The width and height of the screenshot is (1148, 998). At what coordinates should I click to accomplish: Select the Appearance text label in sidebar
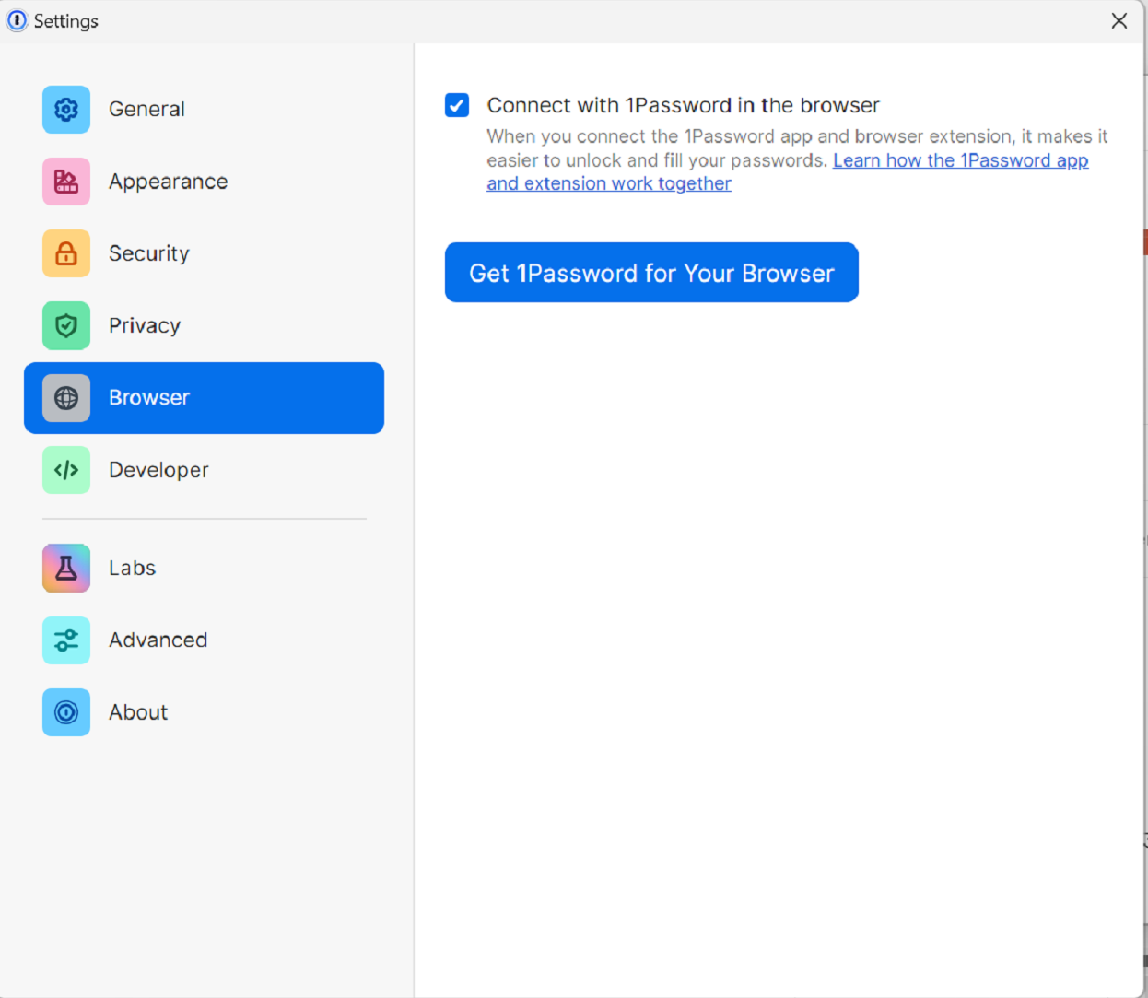pyautogui.click(x=169, y=182)
